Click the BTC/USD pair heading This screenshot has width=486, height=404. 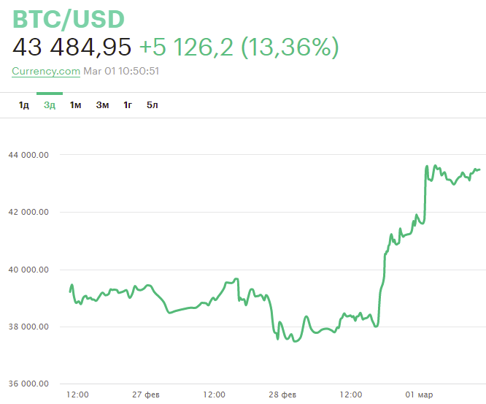pos(69,18)
